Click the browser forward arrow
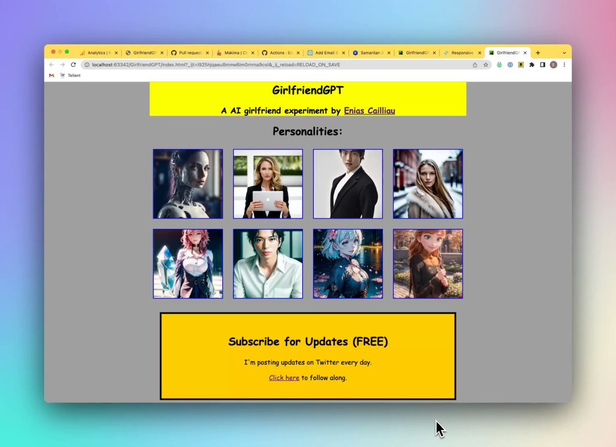Screen dimensions: 616x447 click(x=62, y=65)
